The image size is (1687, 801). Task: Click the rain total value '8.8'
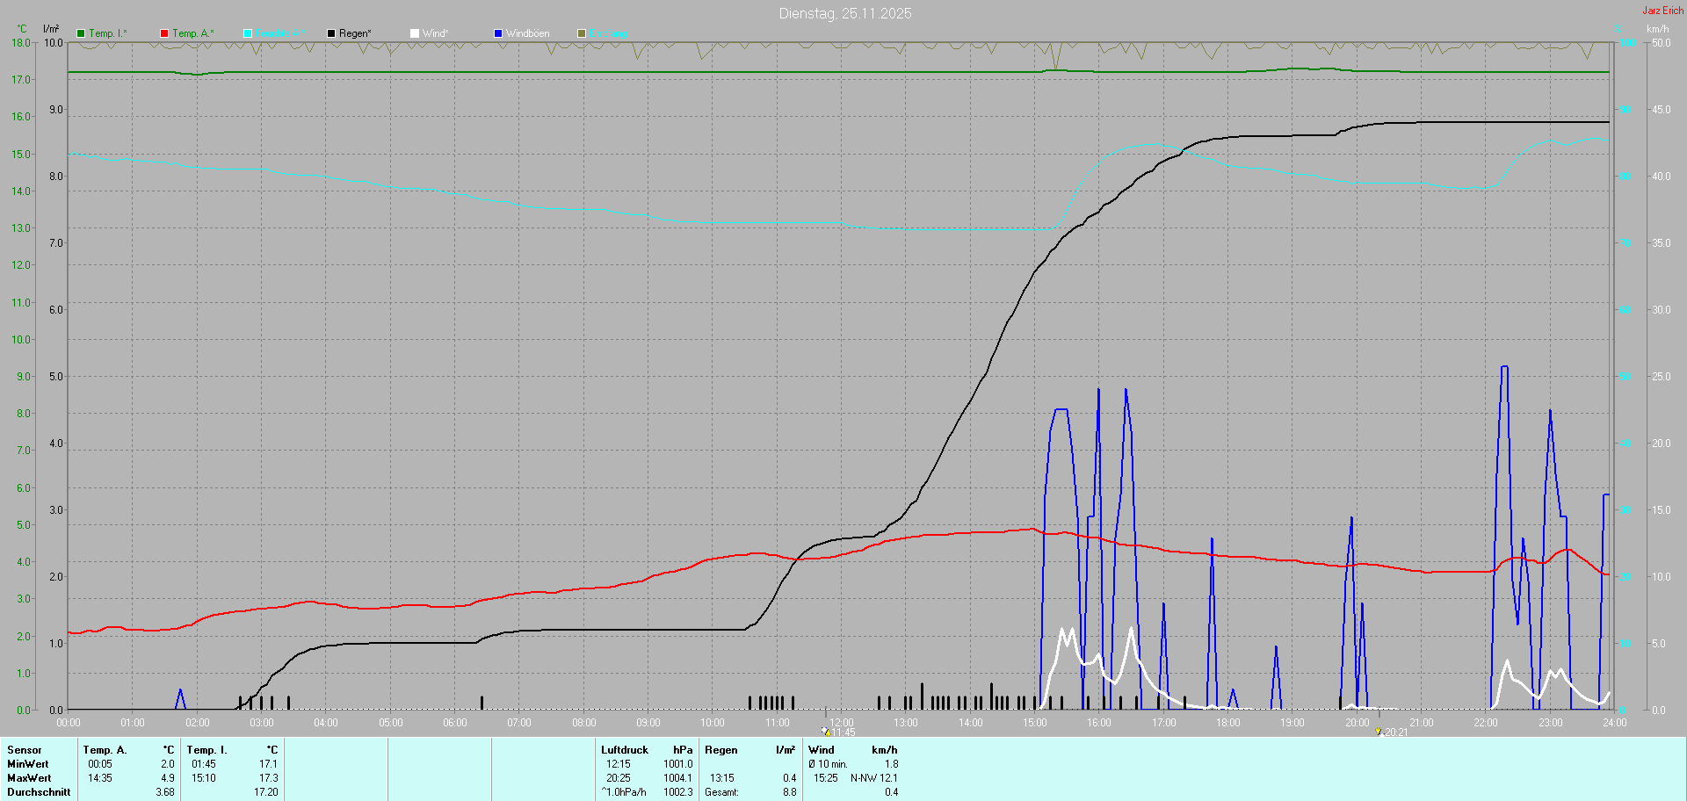790,792
